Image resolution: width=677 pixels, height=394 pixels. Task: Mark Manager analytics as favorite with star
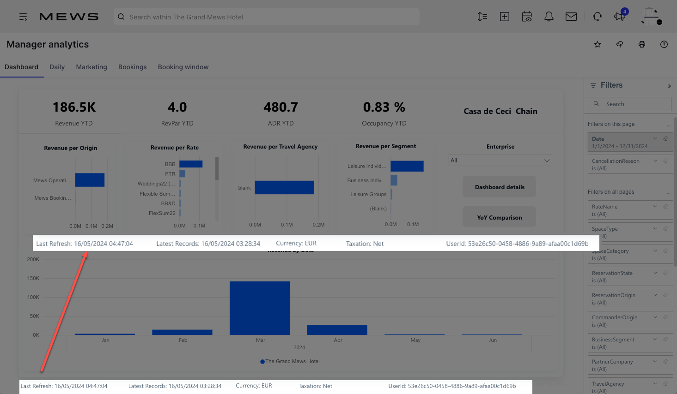pos(598,44)
